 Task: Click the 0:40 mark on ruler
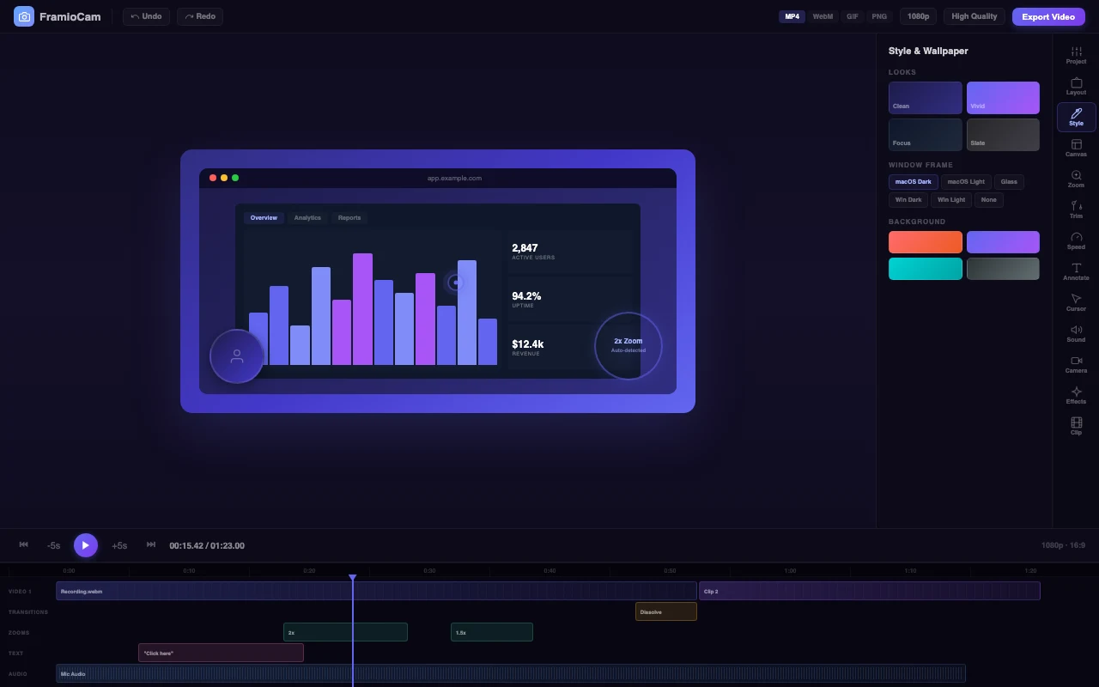pyautogui.click(x=549, y=570)
